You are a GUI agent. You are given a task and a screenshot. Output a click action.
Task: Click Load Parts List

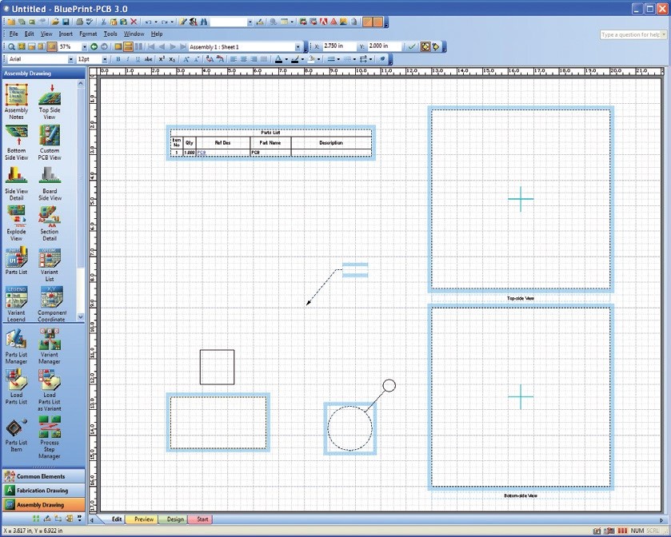click(16, 386)
